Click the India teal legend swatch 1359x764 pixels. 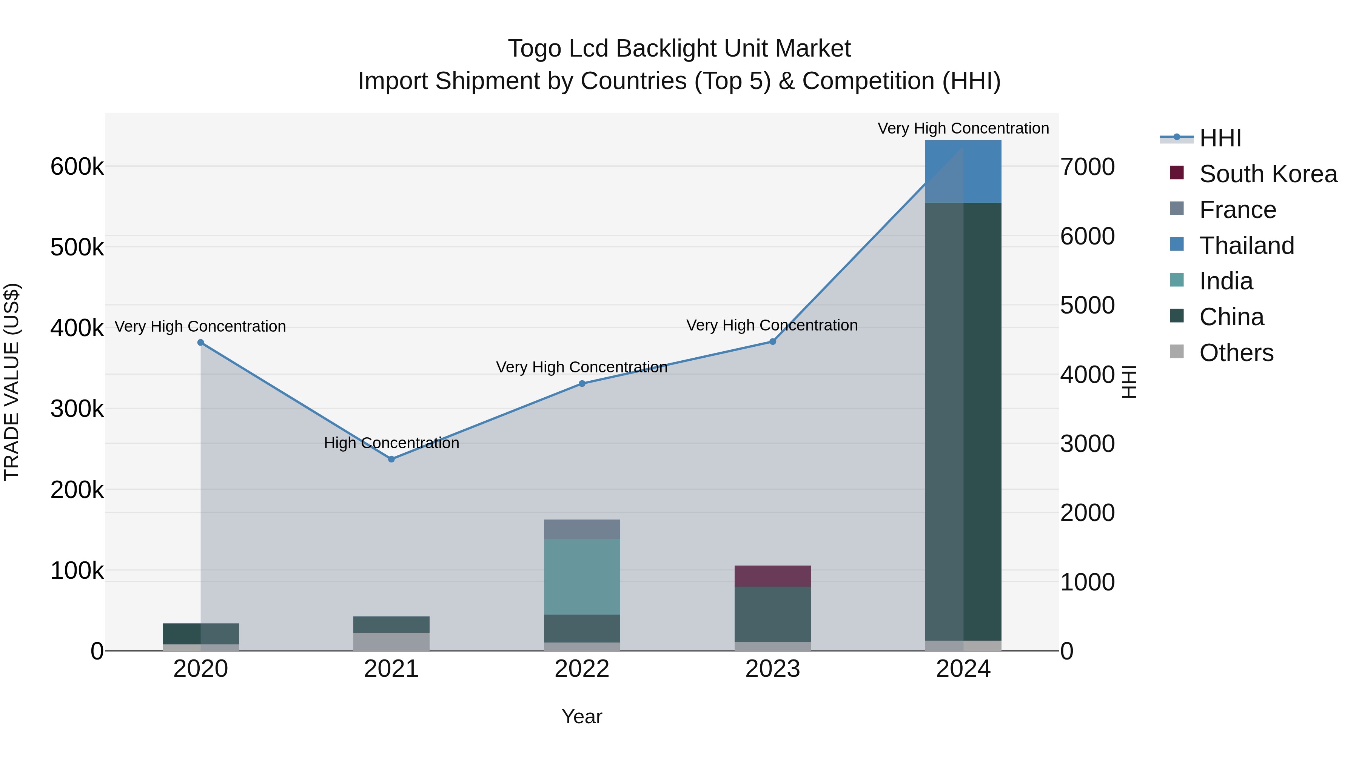[x=1176, y=280]
